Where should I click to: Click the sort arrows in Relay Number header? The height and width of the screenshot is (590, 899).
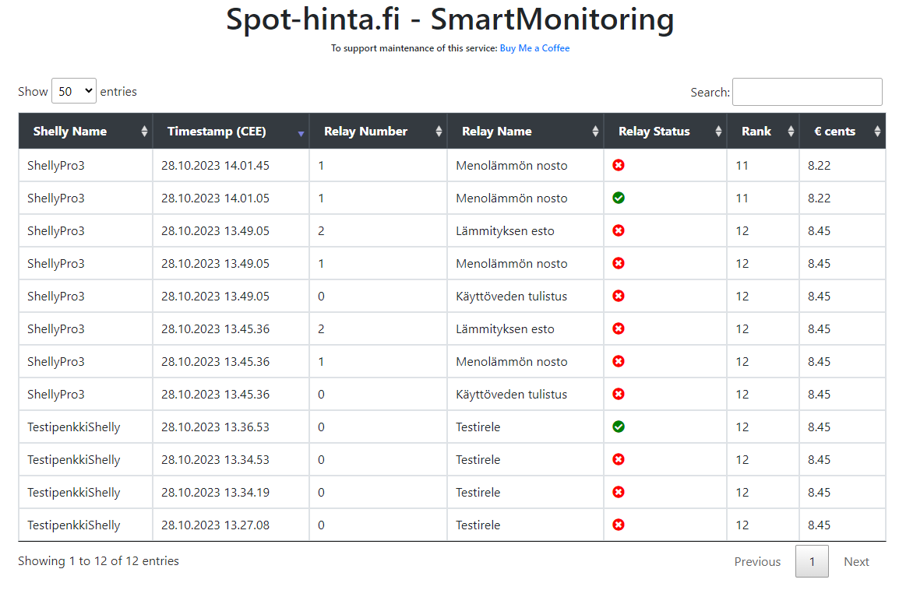click(x=439, y=132)
